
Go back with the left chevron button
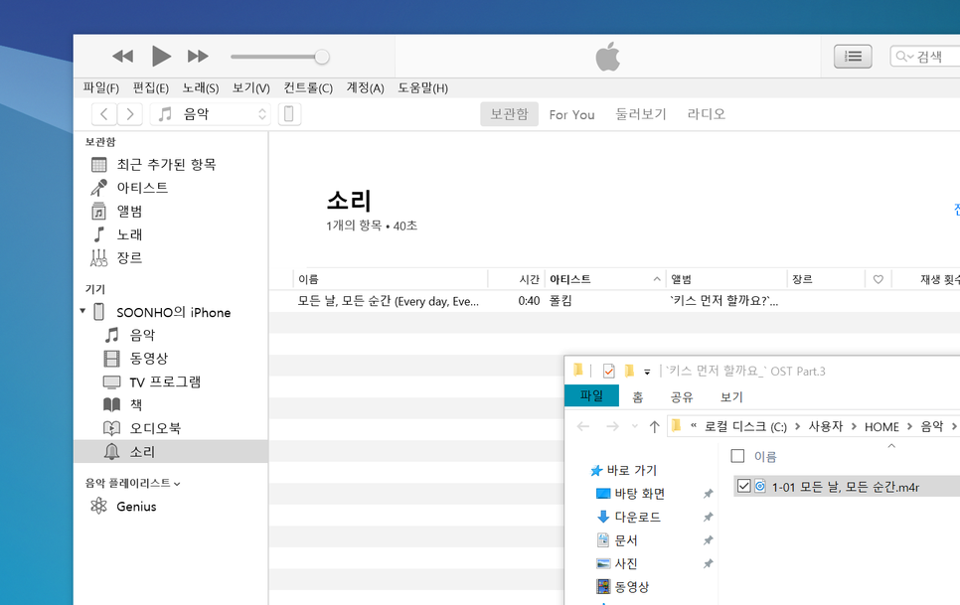[x=104, y=114]
